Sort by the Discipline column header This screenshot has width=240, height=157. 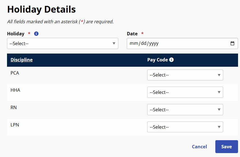click(22, 60)
